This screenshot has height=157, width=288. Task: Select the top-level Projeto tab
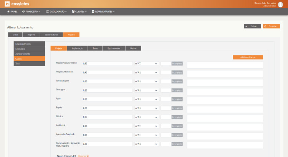[x=71, y=34]
